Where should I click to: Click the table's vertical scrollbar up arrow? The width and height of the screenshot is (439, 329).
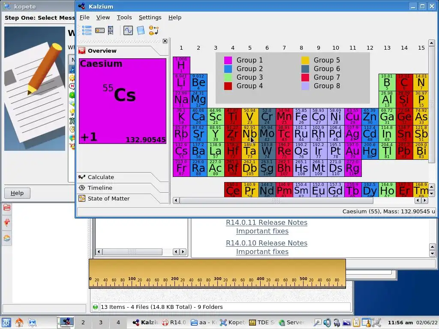431,43
